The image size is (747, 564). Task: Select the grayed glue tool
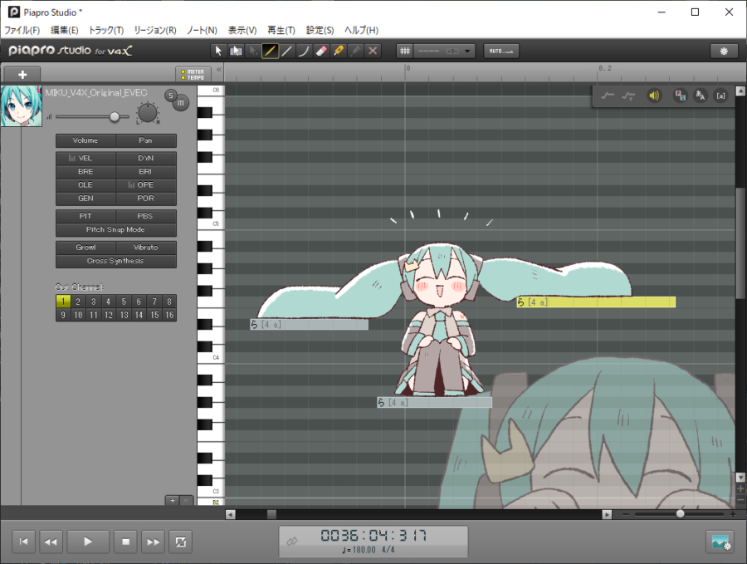tap(355, 51)
